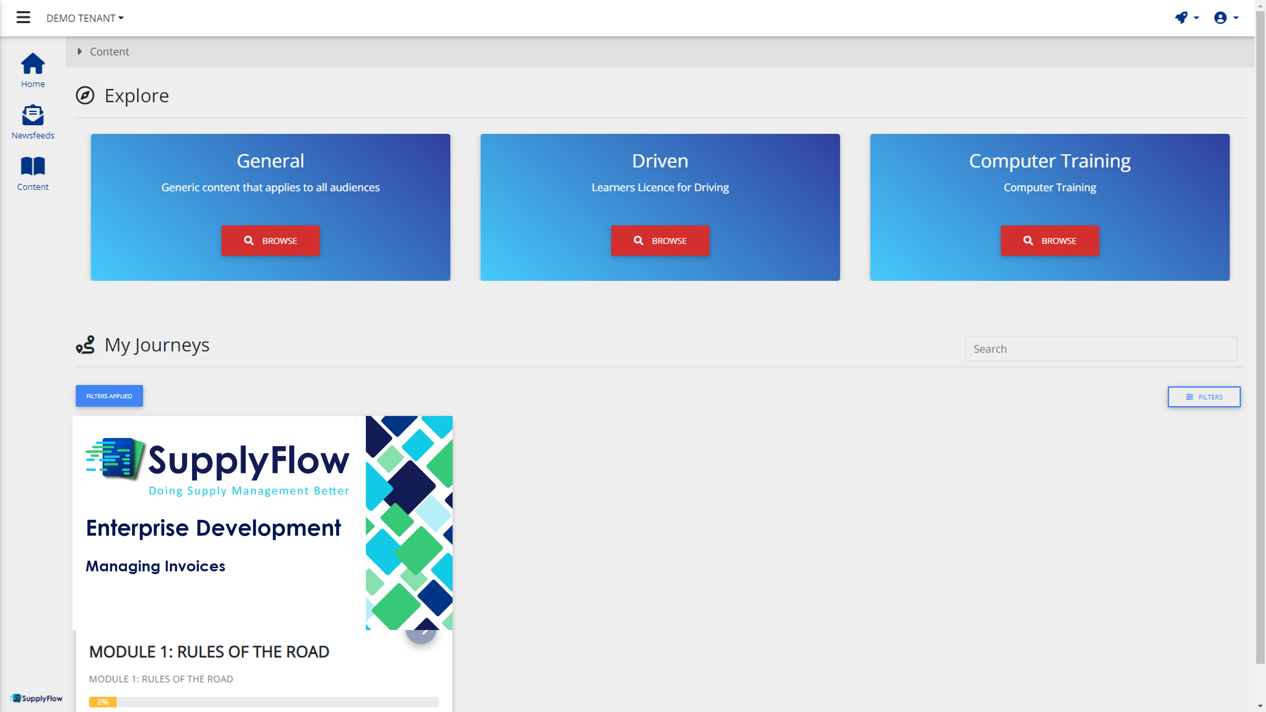Click the Content breadcrumb text

(109, 51)
